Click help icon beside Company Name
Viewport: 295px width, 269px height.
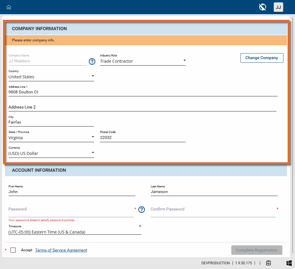[x=92, y=61]
